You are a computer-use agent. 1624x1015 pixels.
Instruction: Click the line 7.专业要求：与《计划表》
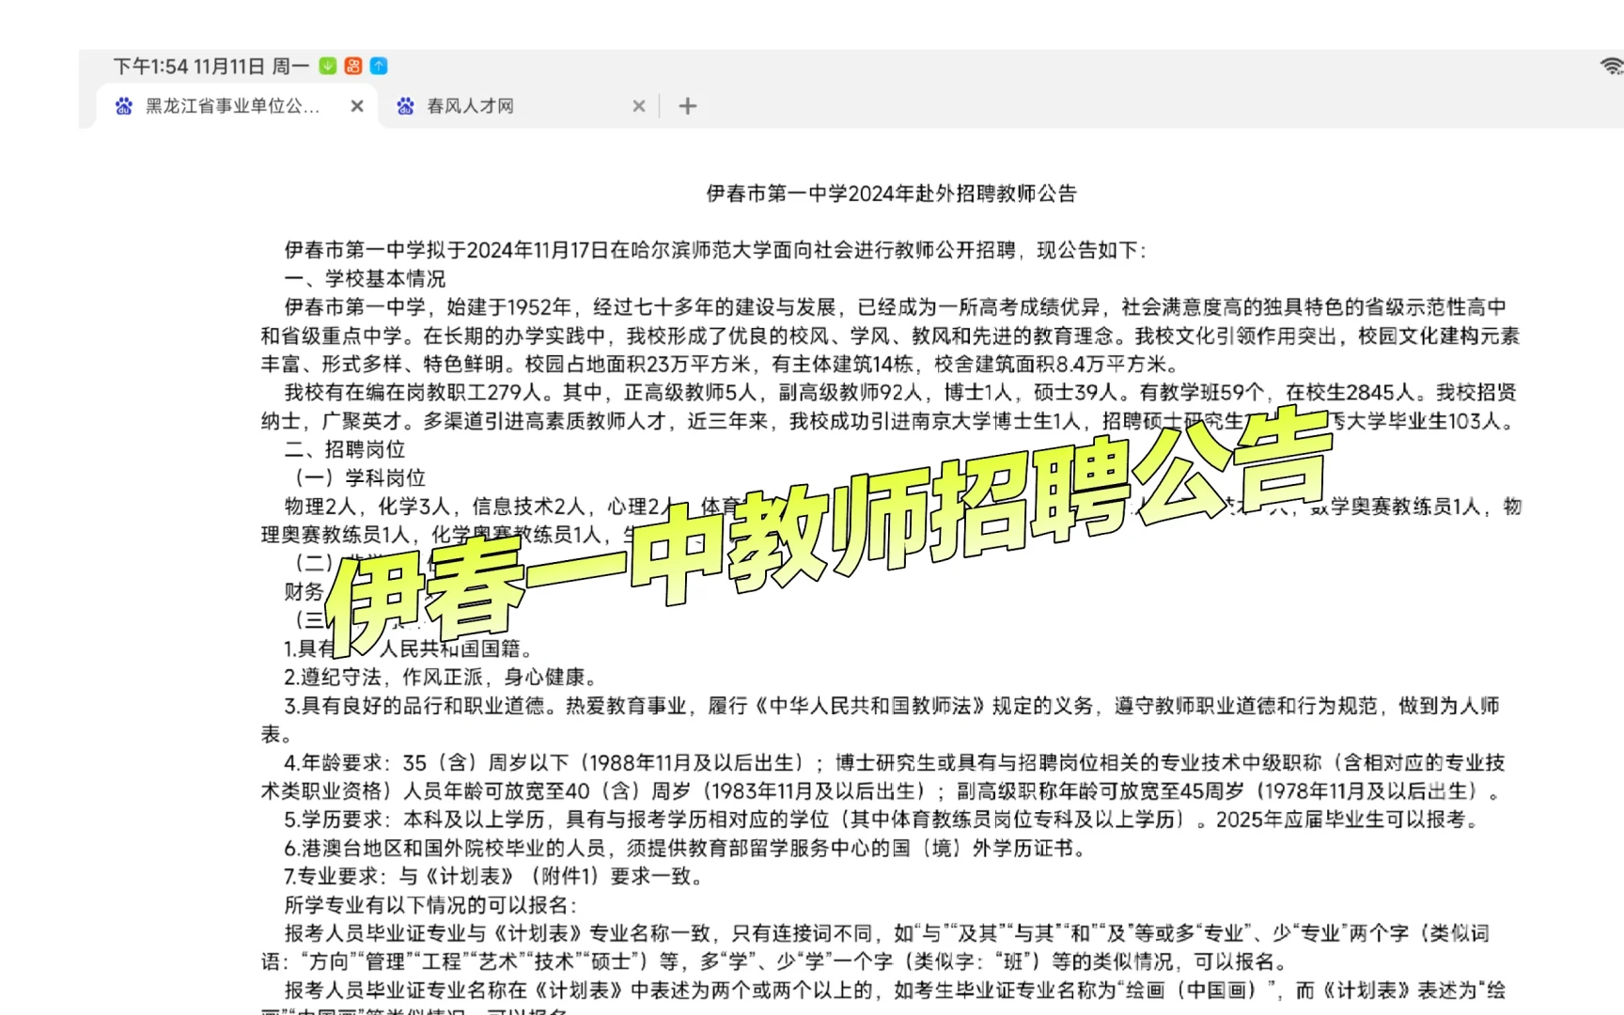point(494,876)
